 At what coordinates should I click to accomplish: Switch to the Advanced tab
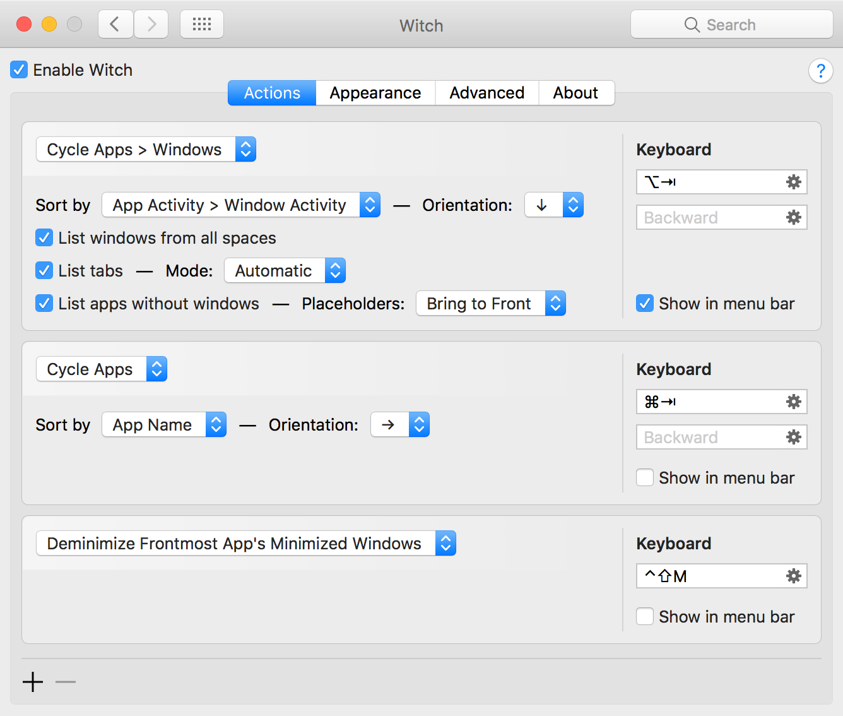coord(486,93)
